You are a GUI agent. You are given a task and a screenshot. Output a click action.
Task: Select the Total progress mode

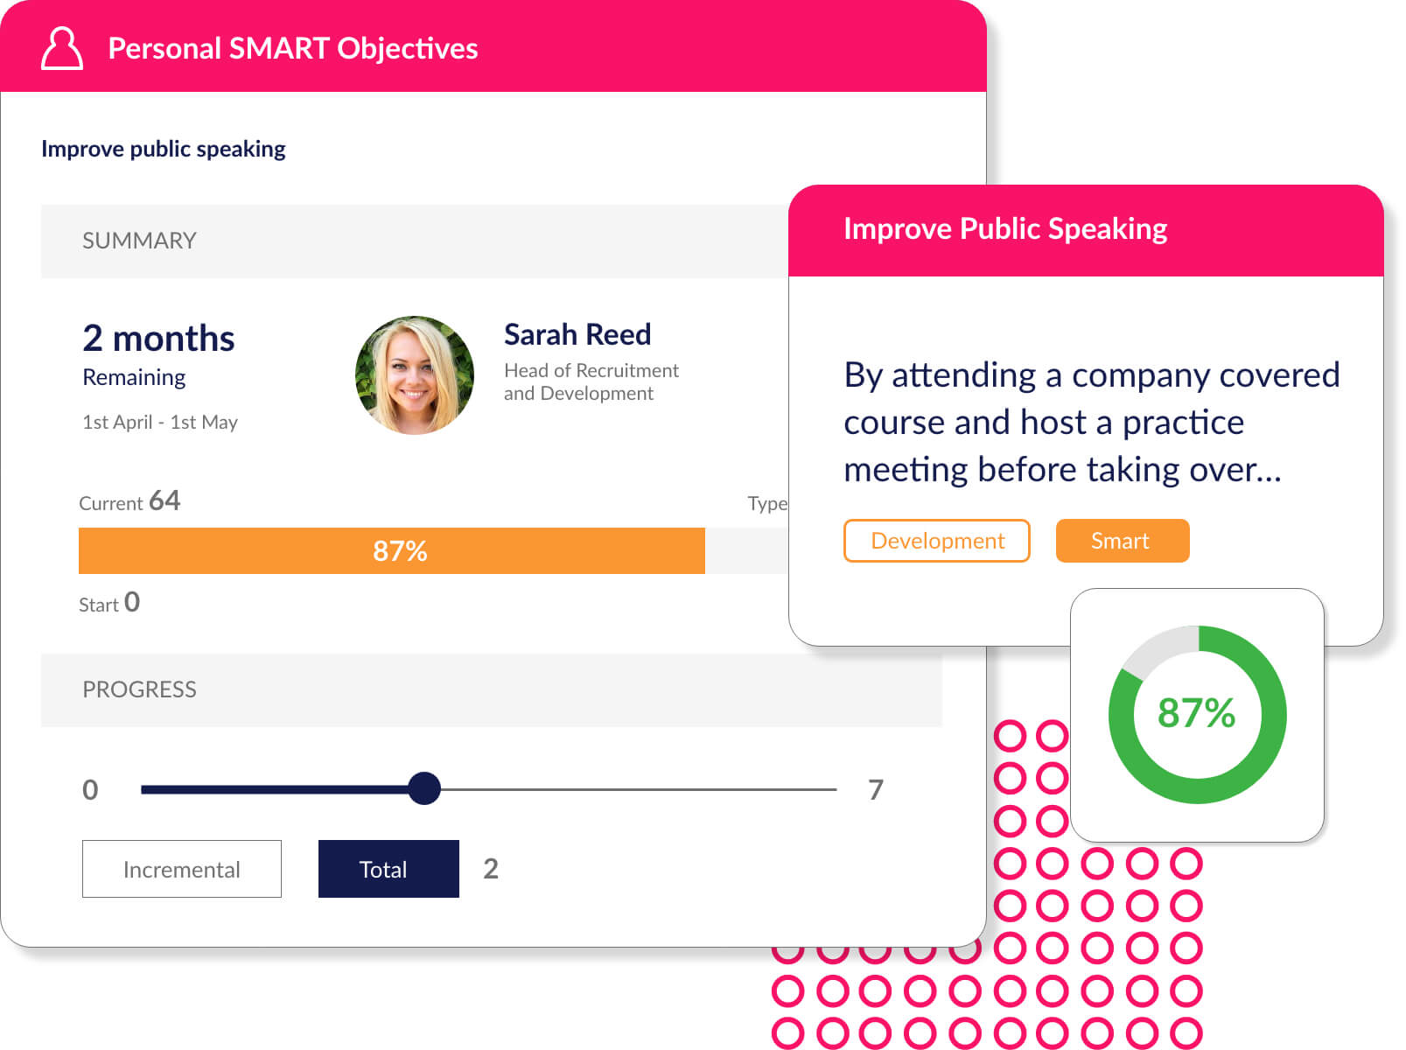(388, 869)
